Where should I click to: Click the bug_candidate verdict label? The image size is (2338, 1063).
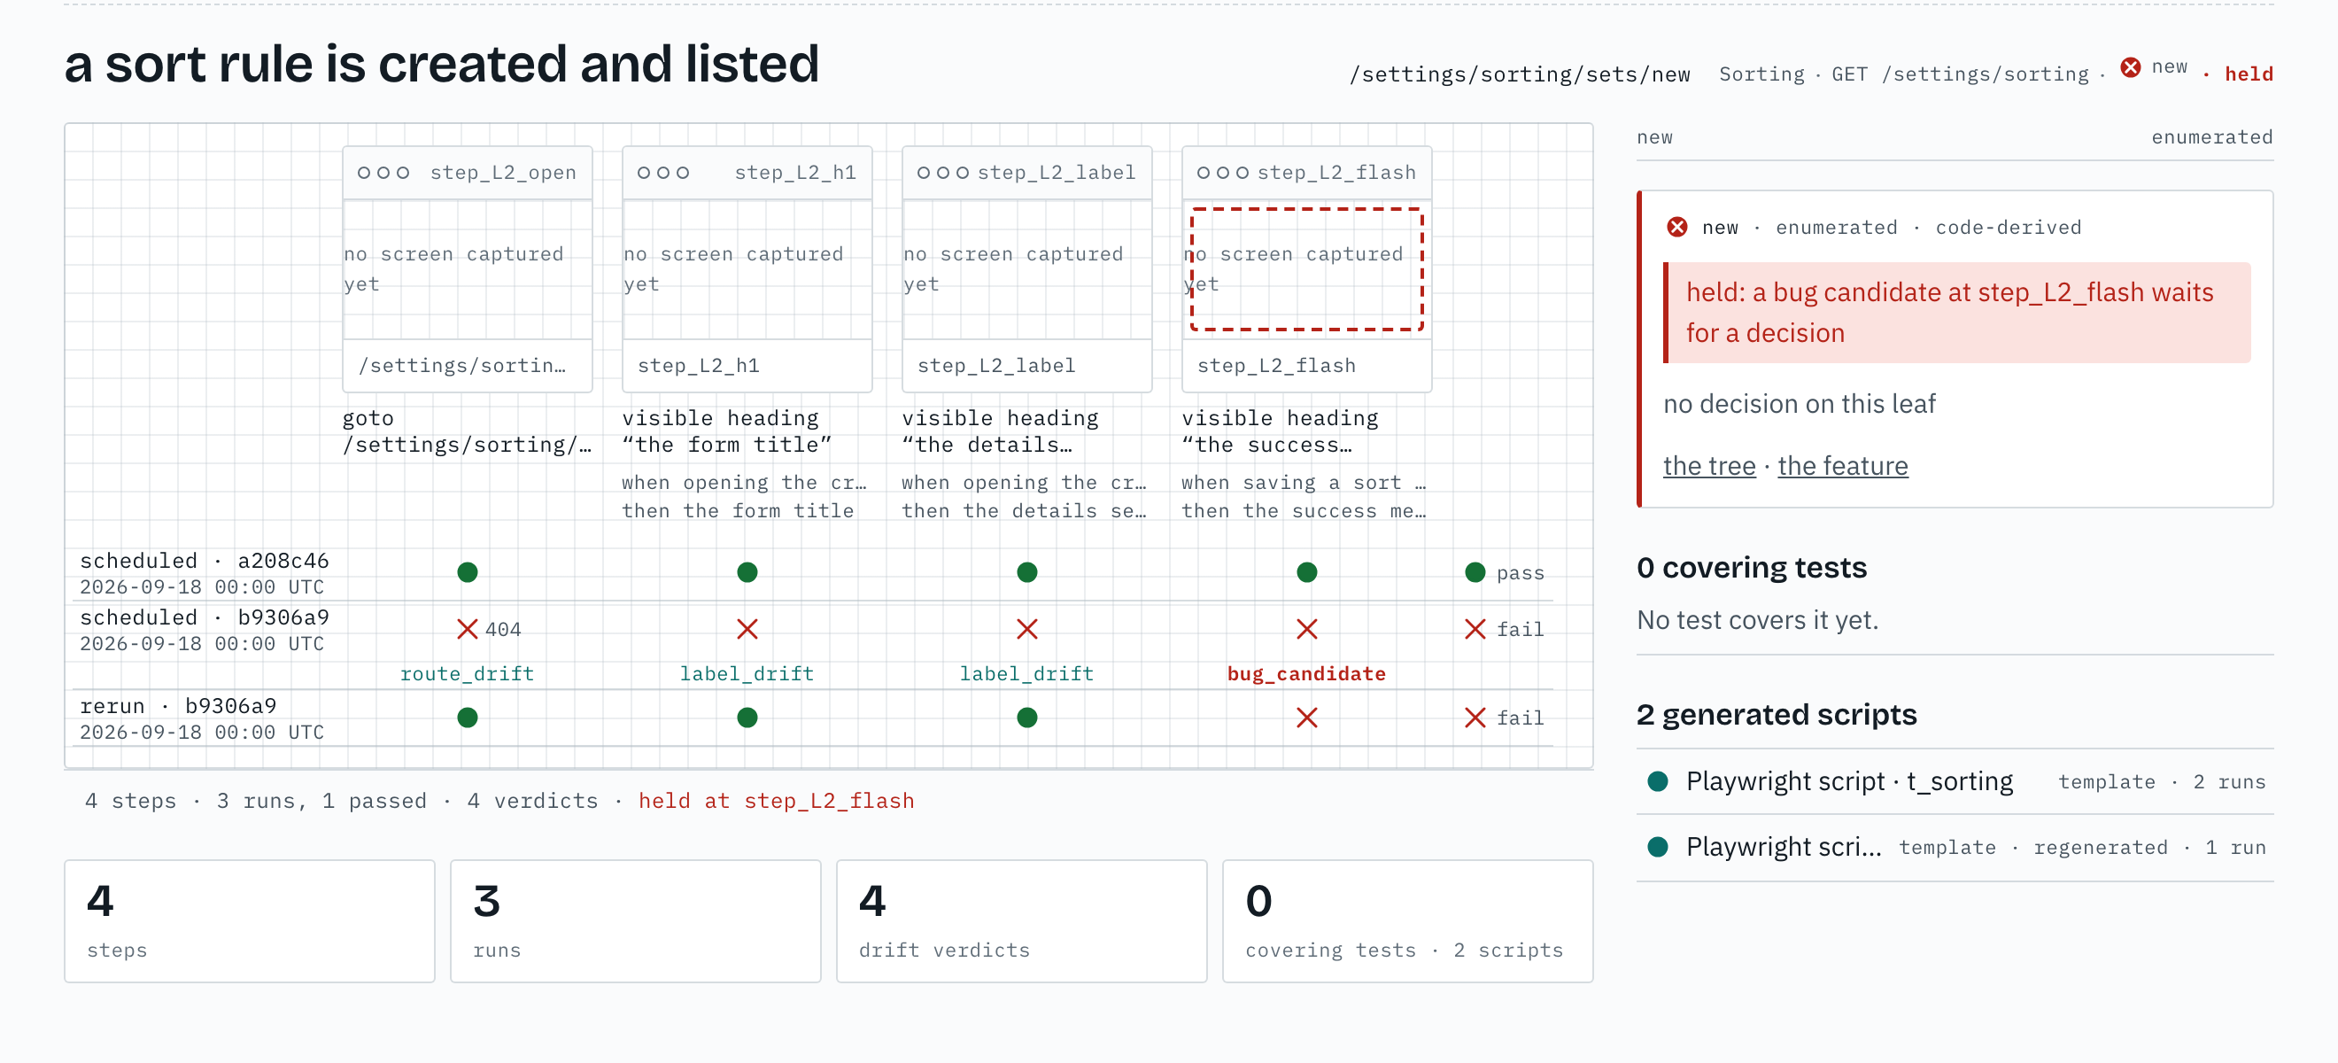pos(1306,673)
